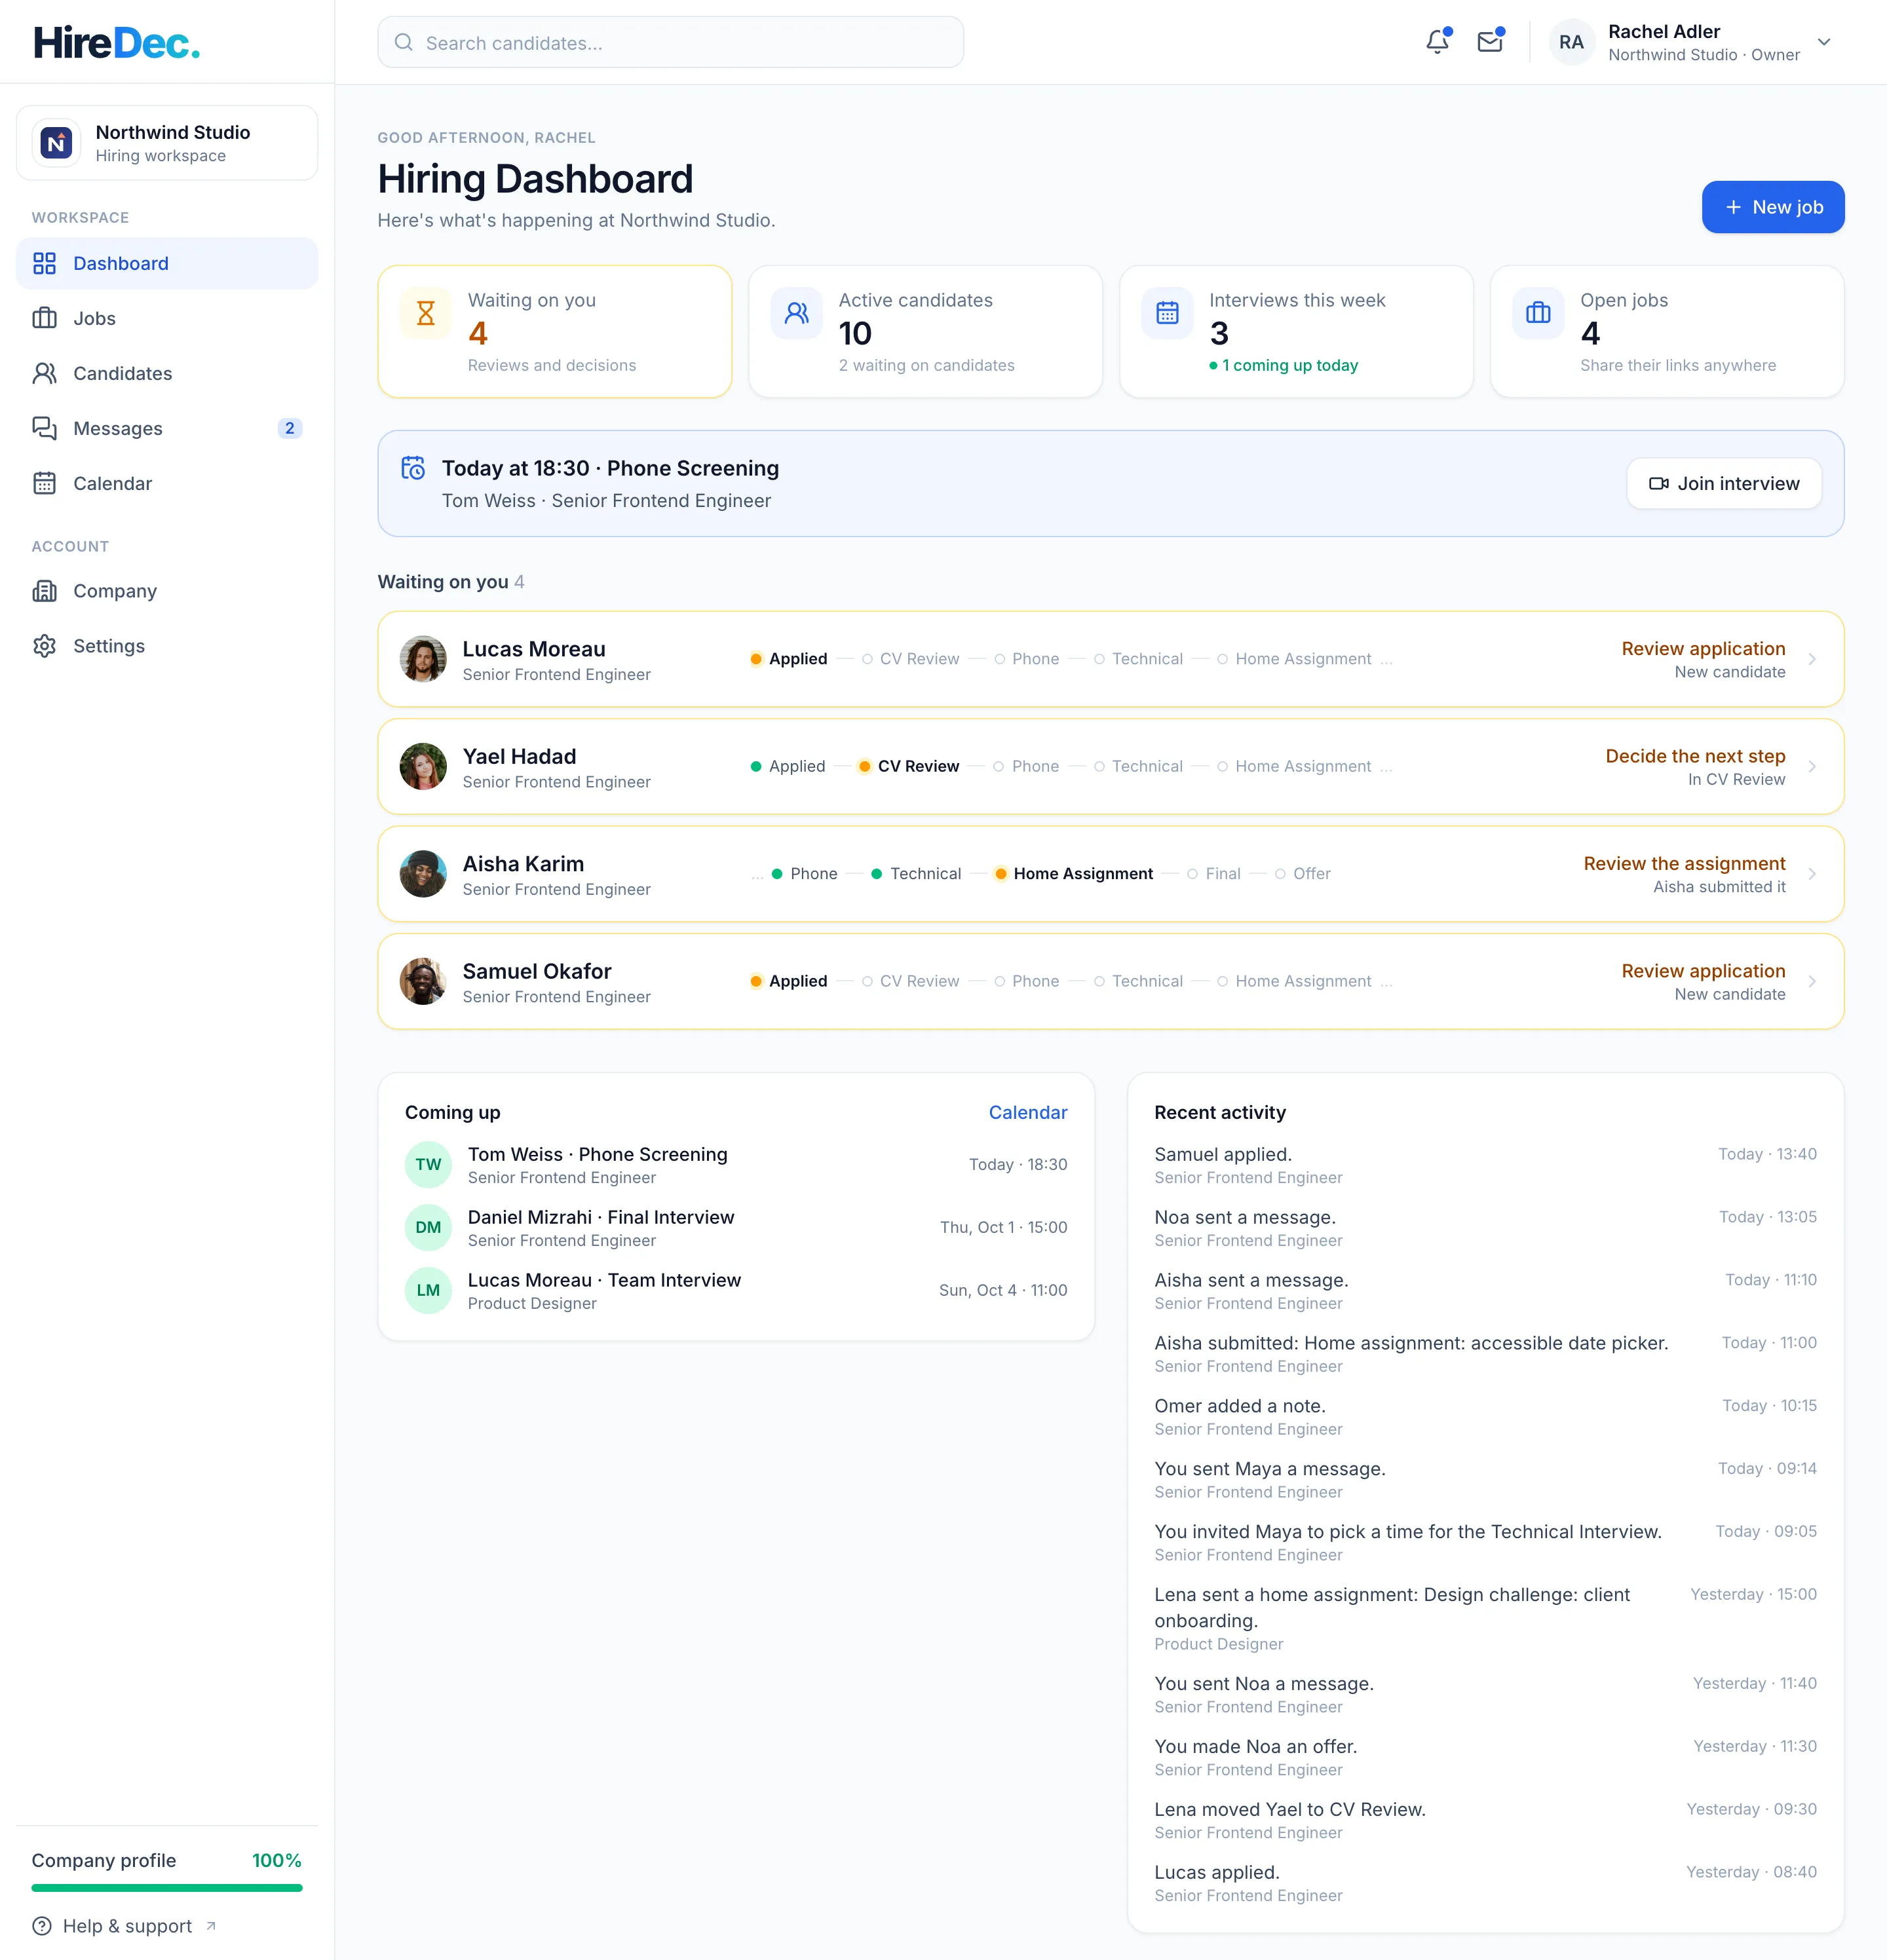Viewport: 1887px width, 1960px height.
Task: Click the calendar icon on Interviews this week card
Action: coord(1167,313)
